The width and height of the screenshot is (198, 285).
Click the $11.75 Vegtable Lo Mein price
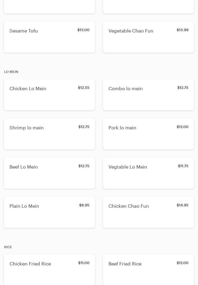coord(183,166)
